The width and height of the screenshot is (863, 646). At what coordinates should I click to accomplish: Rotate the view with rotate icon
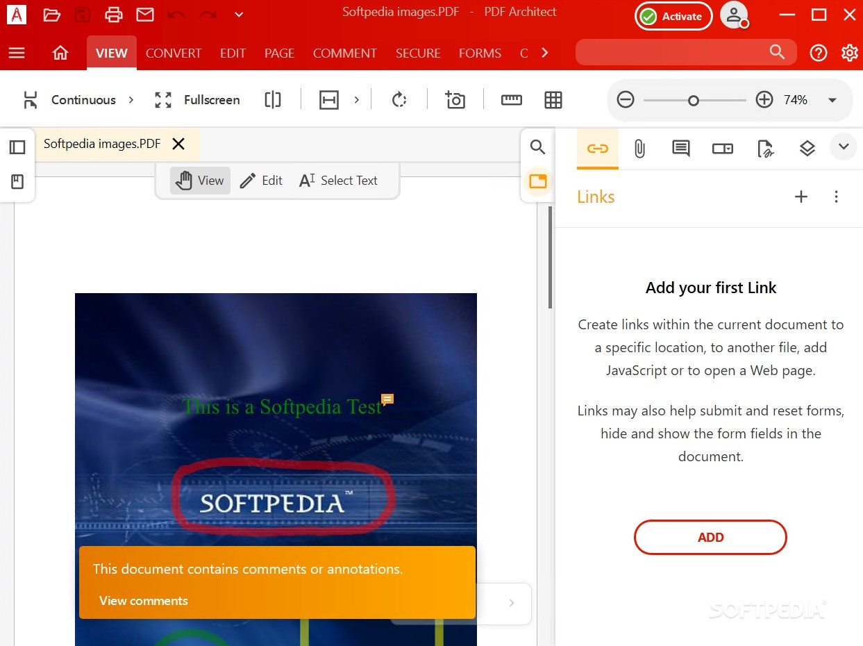(399, 100)
